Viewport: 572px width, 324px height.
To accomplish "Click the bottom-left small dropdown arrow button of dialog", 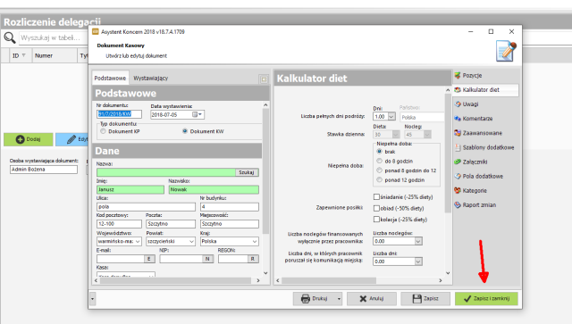I will pos(92,299).
